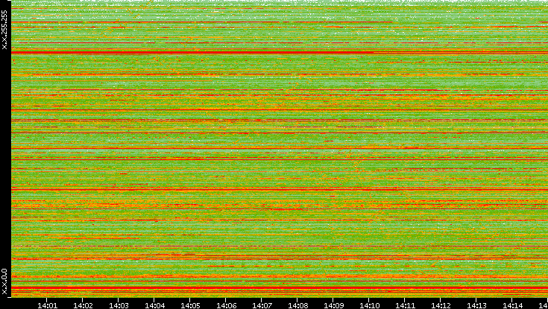Image resolution: width=548 pixels, height=309 pixels.
Task: Pick the 14:06 time label
Action: coord(226,305)
